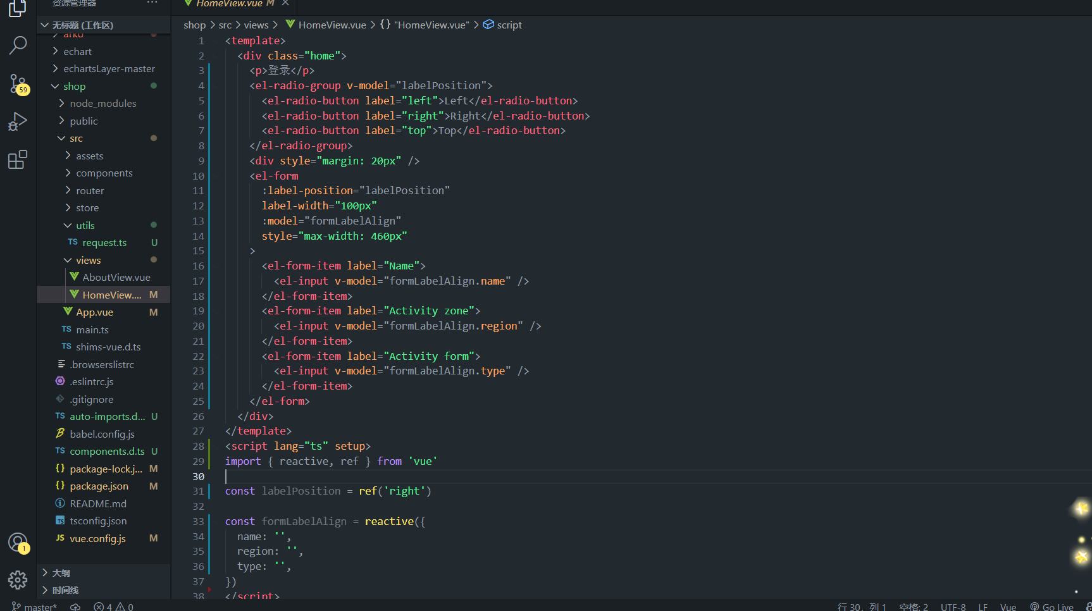1092x611 pixels.
Task: Collapse the utils folder
Action: 104,225
